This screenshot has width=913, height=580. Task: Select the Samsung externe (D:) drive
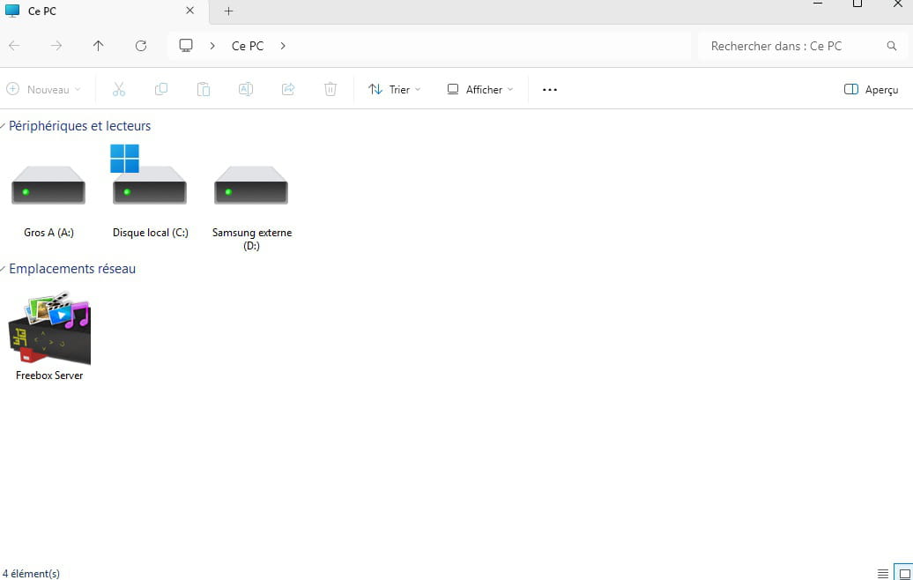[x=251, y=207]
